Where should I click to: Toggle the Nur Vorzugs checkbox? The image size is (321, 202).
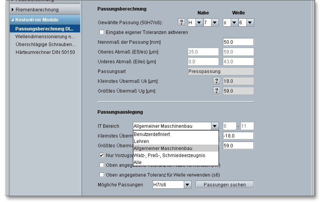[102, 156]
